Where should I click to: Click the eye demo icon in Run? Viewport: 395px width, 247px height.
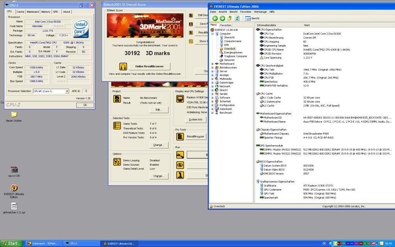point(180,165)
